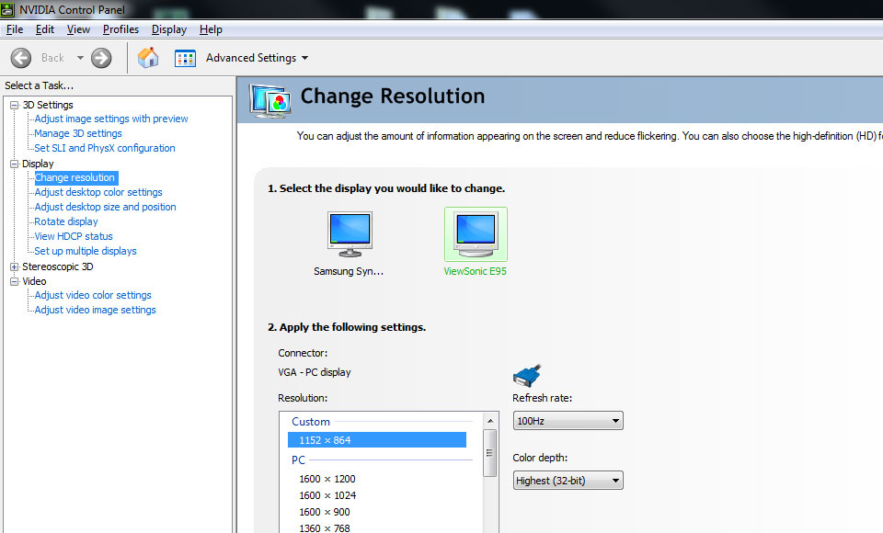Click the PC group header in list

pyautogui.click(x=298, y=459)
